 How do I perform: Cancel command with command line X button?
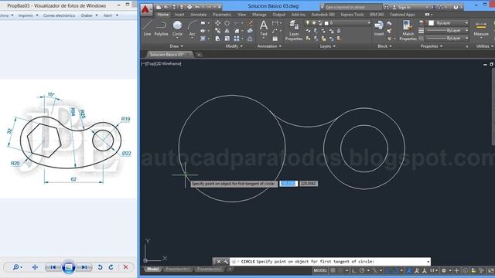click(218, 261)
